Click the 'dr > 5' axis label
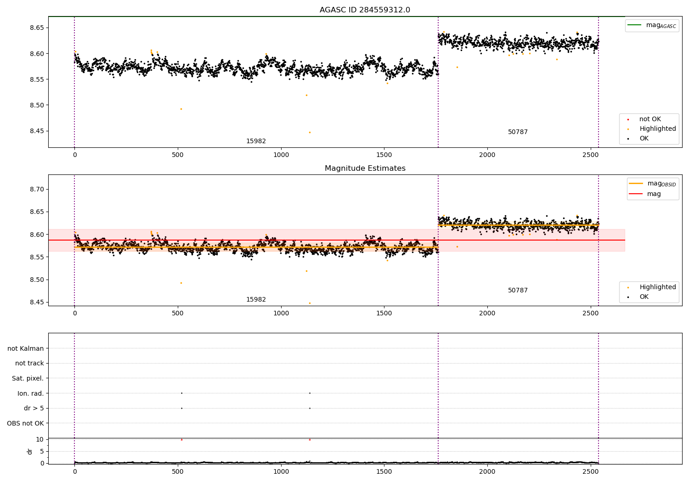Image resolution: width=689 pixels, height=482 pixels. point(34,409)
